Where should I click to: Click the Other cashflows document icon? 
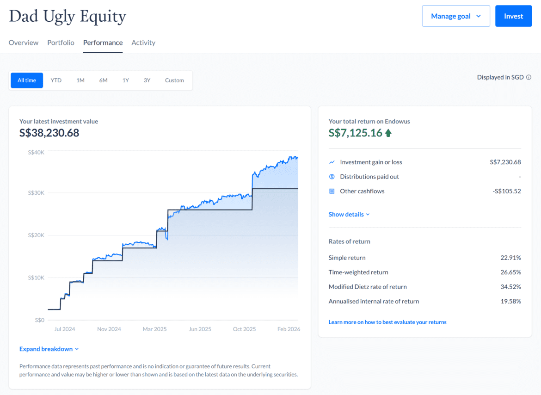[x=332, y=191]
